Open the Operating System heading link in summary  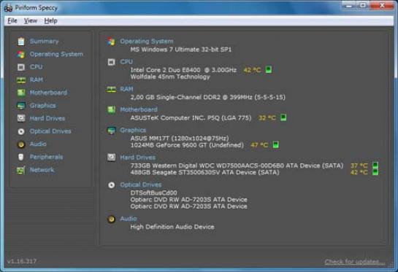pyautogui.click(x=147, y=42)
